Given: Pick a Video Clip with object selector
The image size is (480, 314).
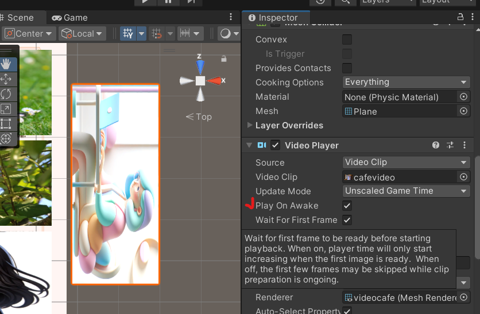Looking at the screenshot, I should pyautogui.click(x=463, y=177).
